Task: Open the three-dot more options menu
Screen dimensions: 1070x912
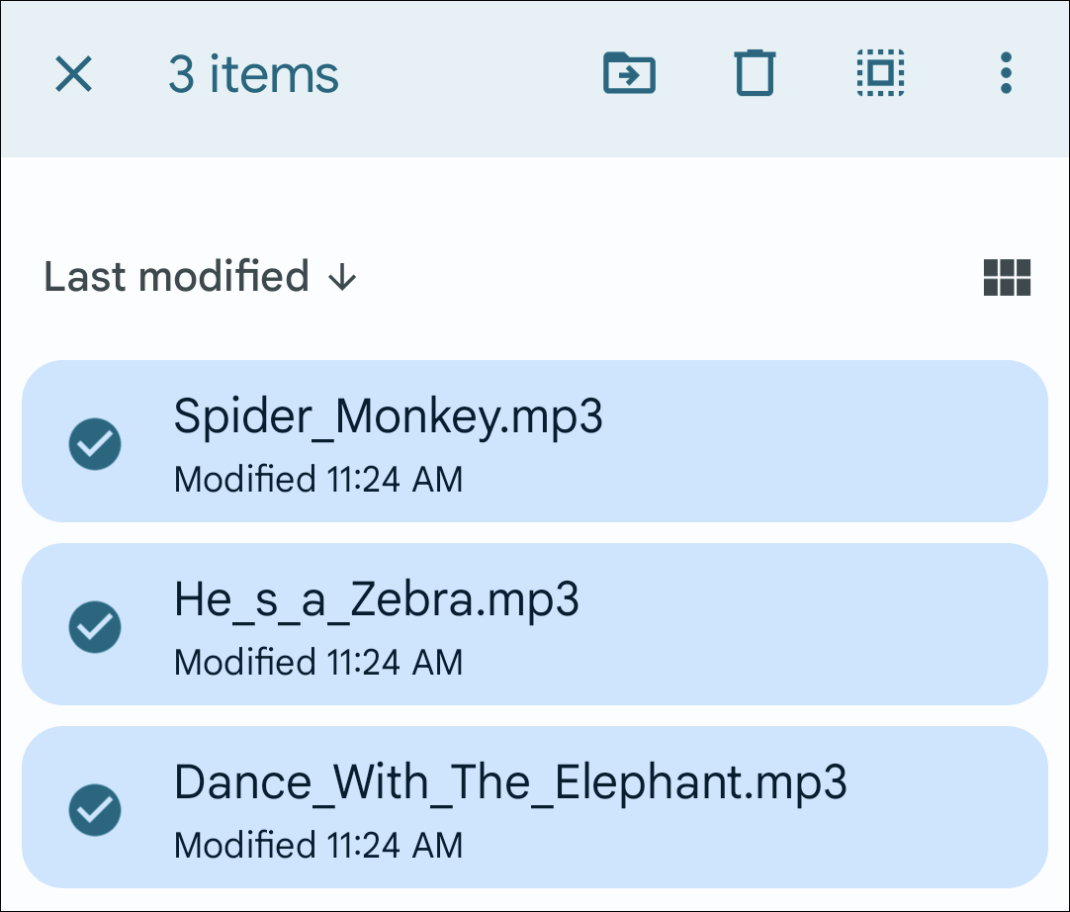Action: point(1006,74)
